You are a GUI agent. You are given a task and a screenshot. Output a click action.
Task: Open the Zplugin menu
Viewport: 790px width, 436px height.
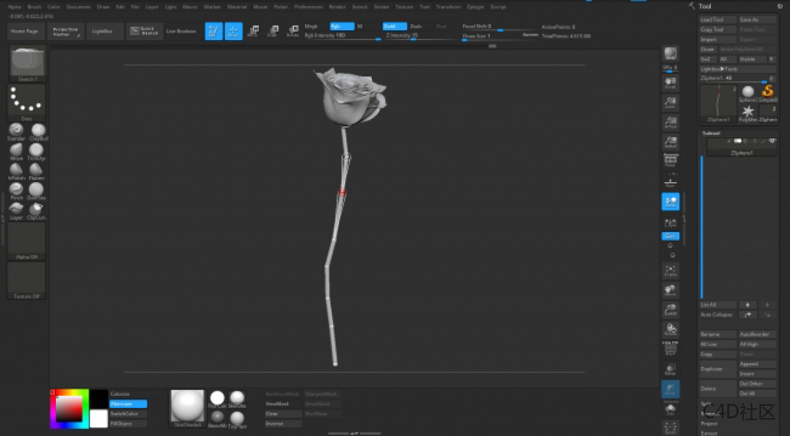click(x=475, y=7)
